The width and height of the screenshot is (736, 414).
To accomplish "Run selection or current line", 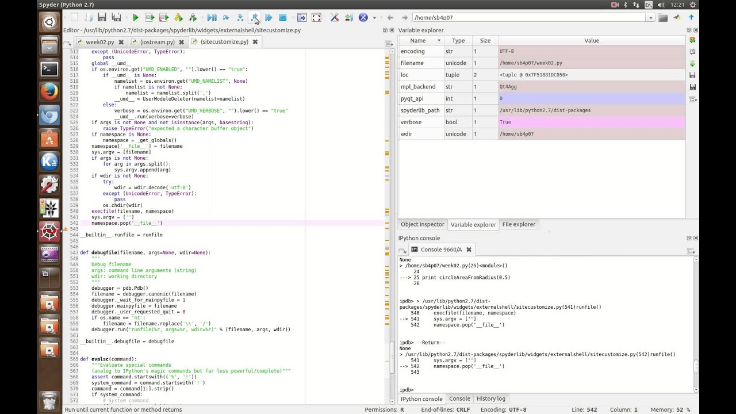I will pyautogui.click(x=178, y=18).
